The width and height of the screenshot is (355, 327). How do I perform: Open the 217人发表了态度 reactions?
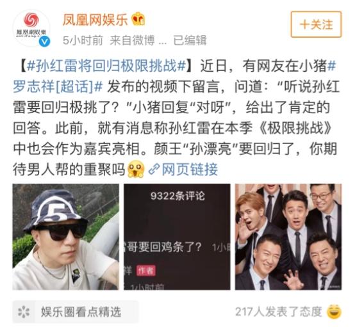278,312
